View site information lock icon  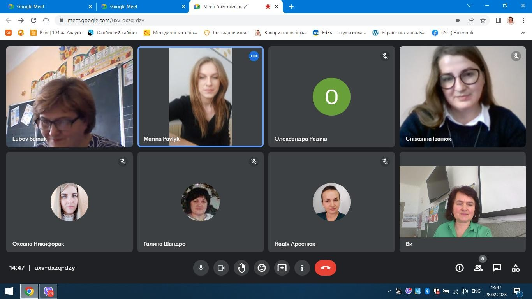click(x=62, y=20)
